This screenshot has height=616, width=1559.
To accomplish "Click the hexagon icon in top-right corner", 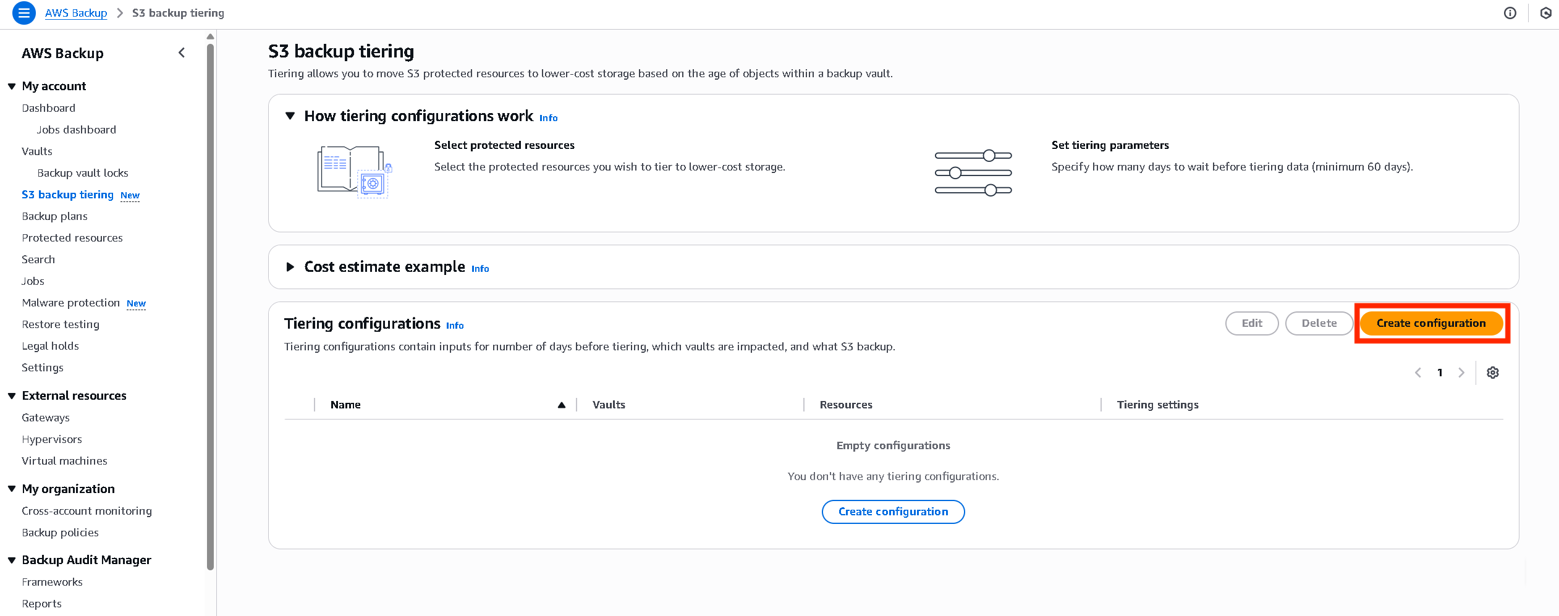I will pos(1545,13).
